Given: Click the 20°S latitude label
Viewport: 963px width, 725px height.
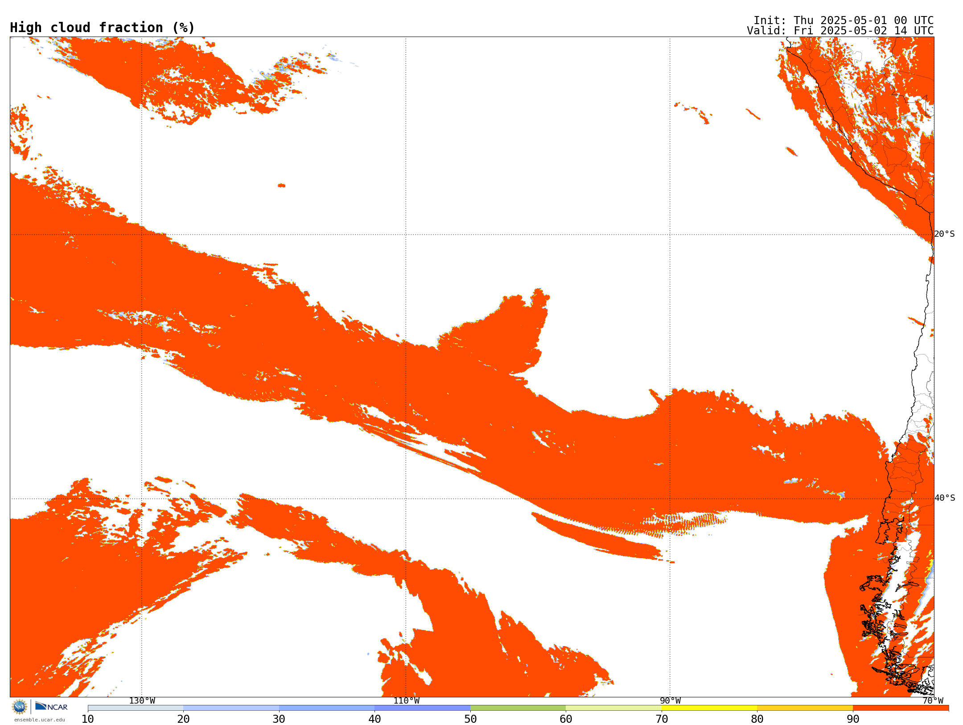Looking at the screenshot, I should 945,234.
